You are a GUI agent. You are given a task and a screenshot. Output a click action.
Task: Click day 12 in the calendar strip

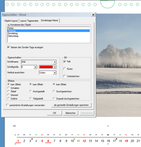point(84,141)
